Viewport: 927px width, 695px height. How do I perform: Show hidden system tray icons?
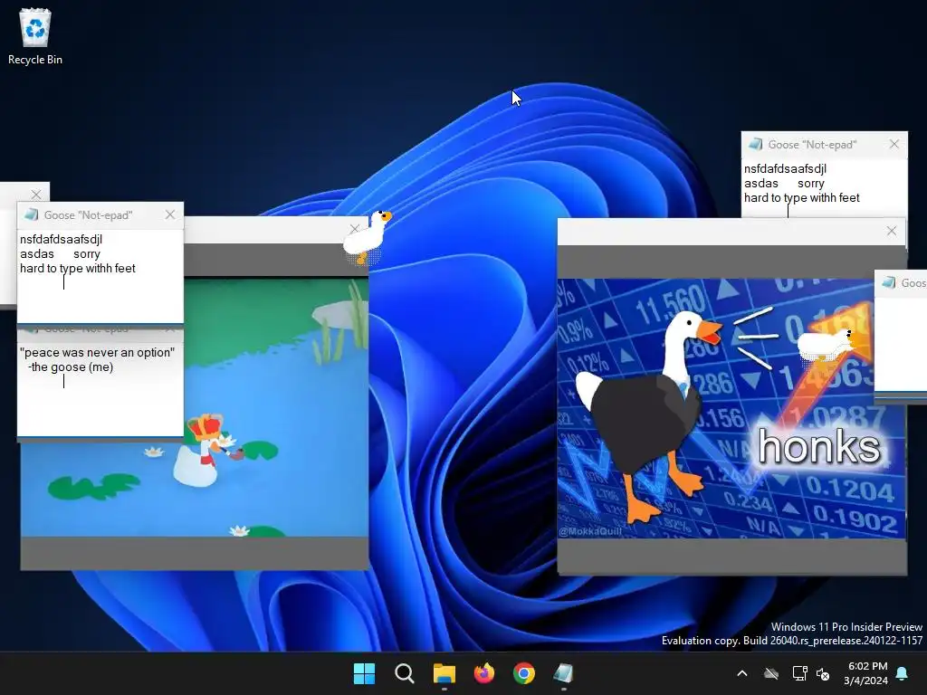click(742, 673)
